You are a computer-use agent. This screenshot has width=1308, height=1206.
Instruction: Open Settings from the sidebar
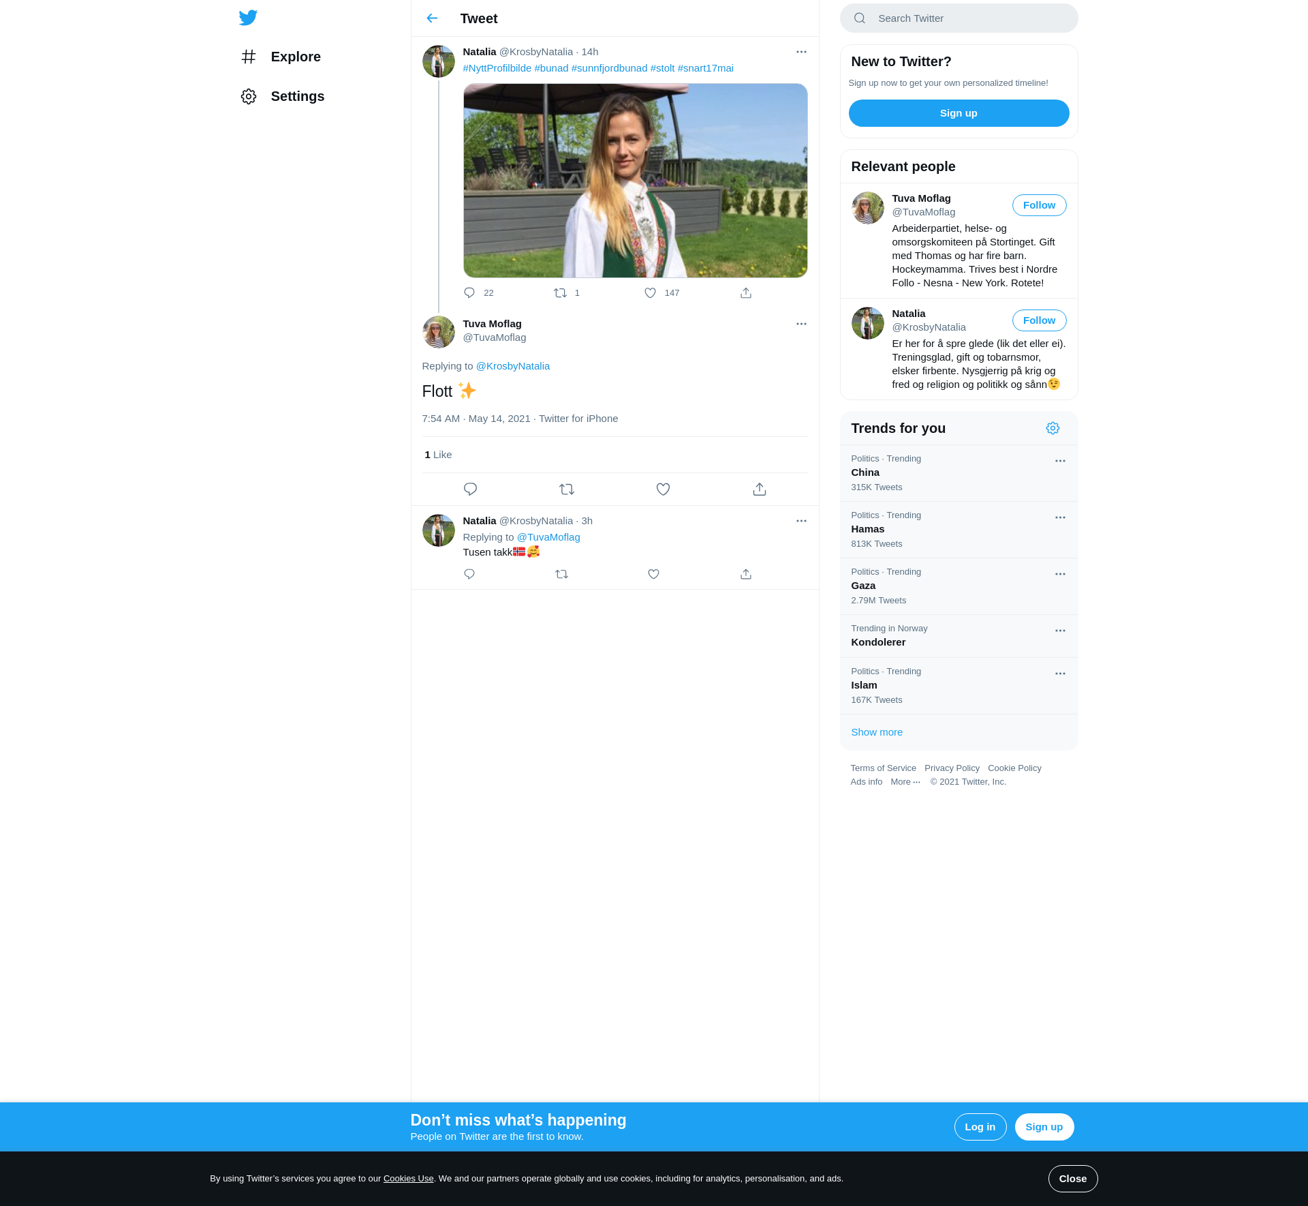click(282, 96)
